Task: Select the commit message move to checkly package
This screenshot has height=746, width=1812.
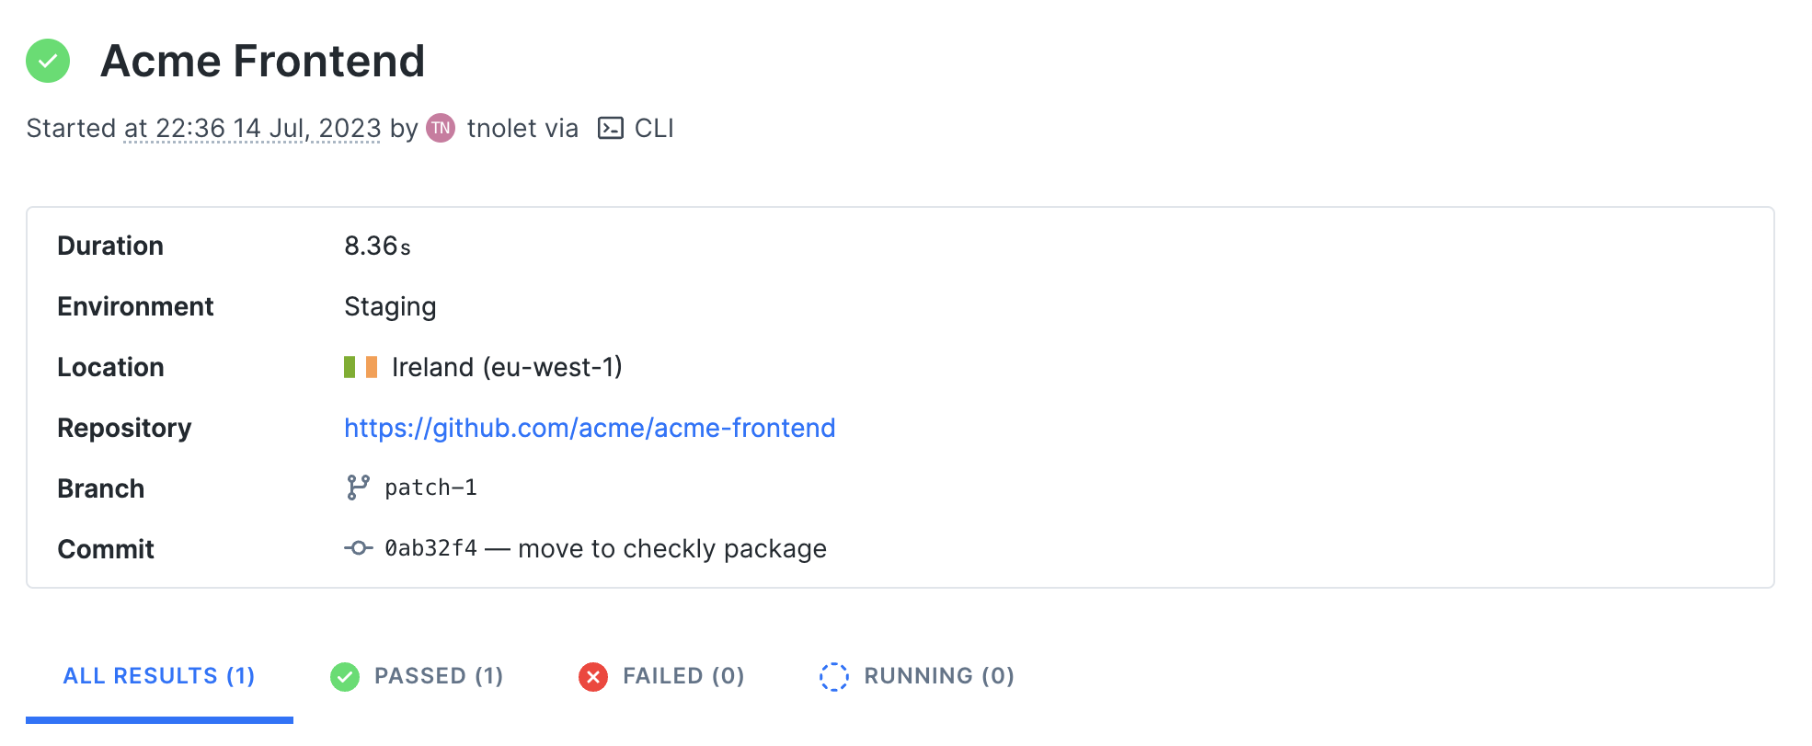Action: click(671, 548)
